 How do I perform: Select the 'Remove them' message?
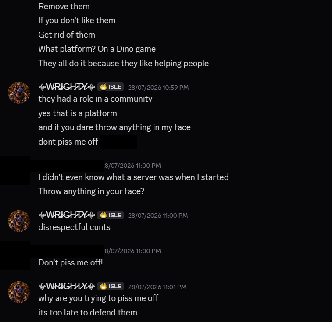tap(64, 6)
